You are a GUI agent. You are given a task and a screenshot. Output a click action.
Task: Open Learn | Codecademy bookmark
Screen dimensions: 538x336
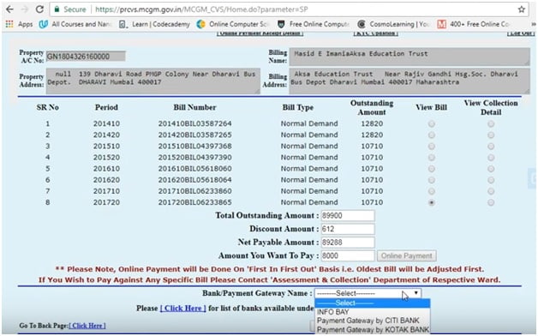[x=154, y=24]
